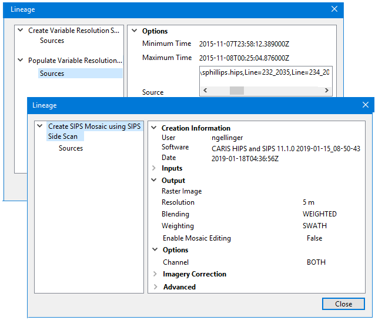Image resolution: width=375 pixels, height=320 pixels.
Task: Collapse Create Variable Resolution Surface node
Action: (x=21, y=30)
